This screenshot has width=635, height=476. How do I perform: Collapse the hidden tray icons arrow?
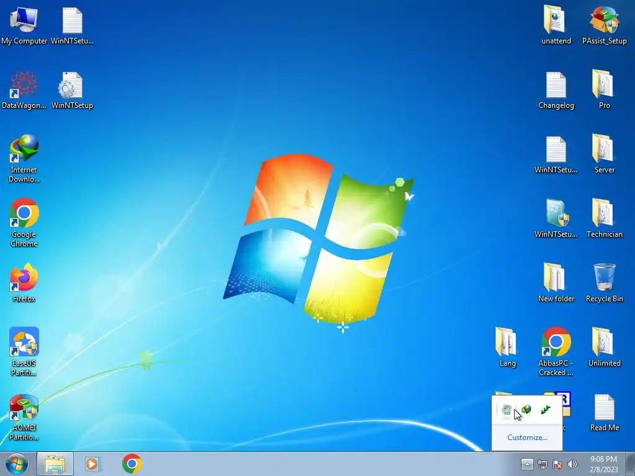click(527, 464)
